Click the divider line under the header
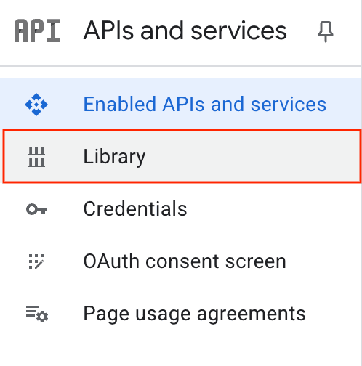This screenshot has width=362, height=366. [180, 66]
